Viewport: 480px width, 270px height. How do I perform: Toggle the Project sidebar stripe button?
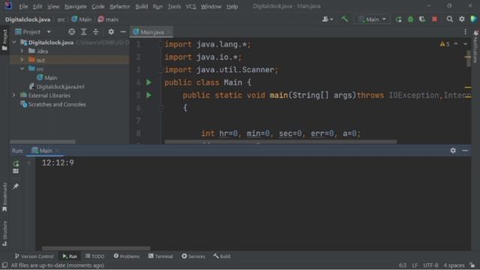4,40
